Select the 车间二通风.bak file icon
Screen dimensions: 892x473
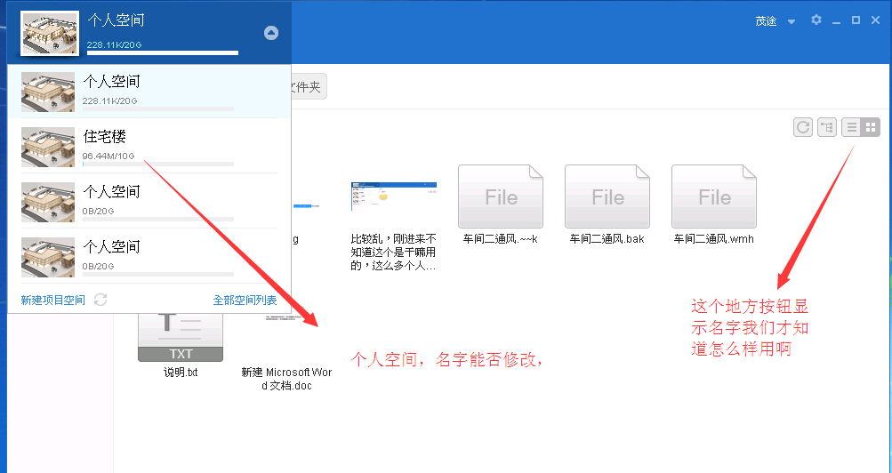607,196
